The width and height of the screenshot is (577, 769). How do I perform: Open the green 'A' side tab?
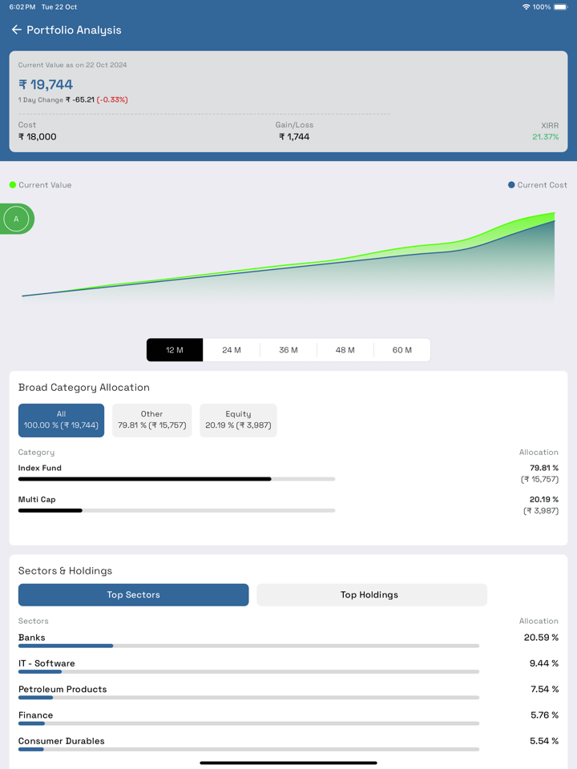(17, 219)
